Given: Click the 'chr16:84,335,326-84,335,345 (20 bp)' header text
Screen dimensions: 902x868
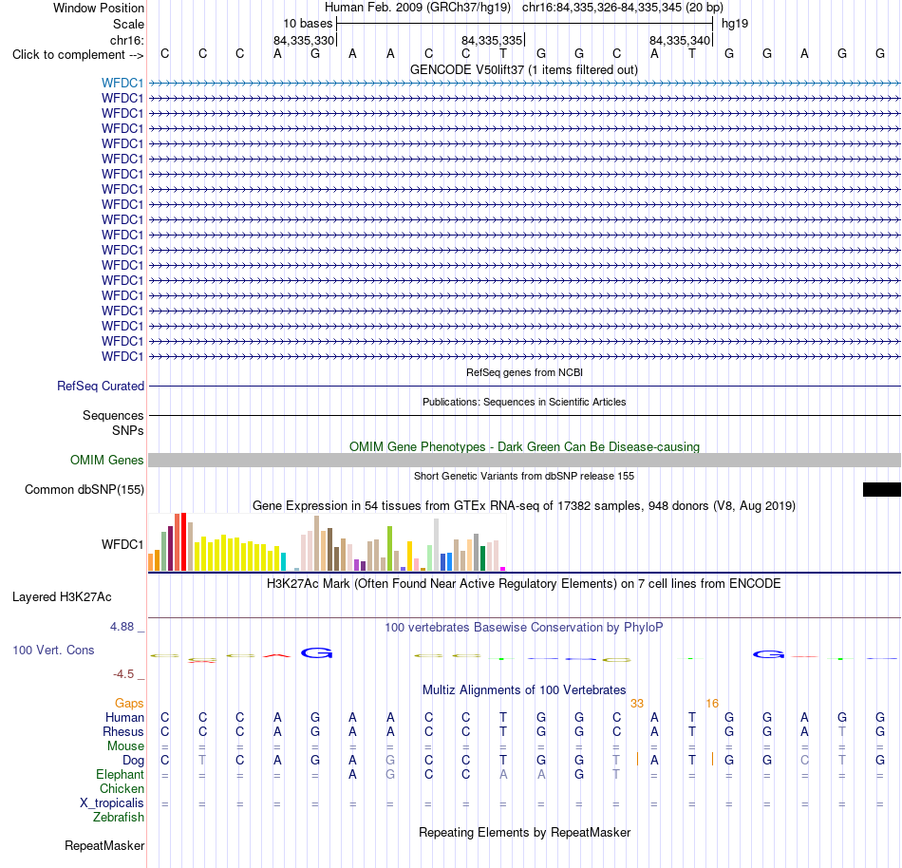Looking at the screenshot, I should [x=623, y=8].
